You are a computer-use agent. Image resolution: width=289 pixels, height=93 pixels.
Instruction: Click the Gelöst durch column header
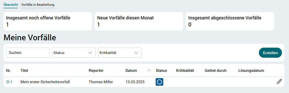point(216,71)
